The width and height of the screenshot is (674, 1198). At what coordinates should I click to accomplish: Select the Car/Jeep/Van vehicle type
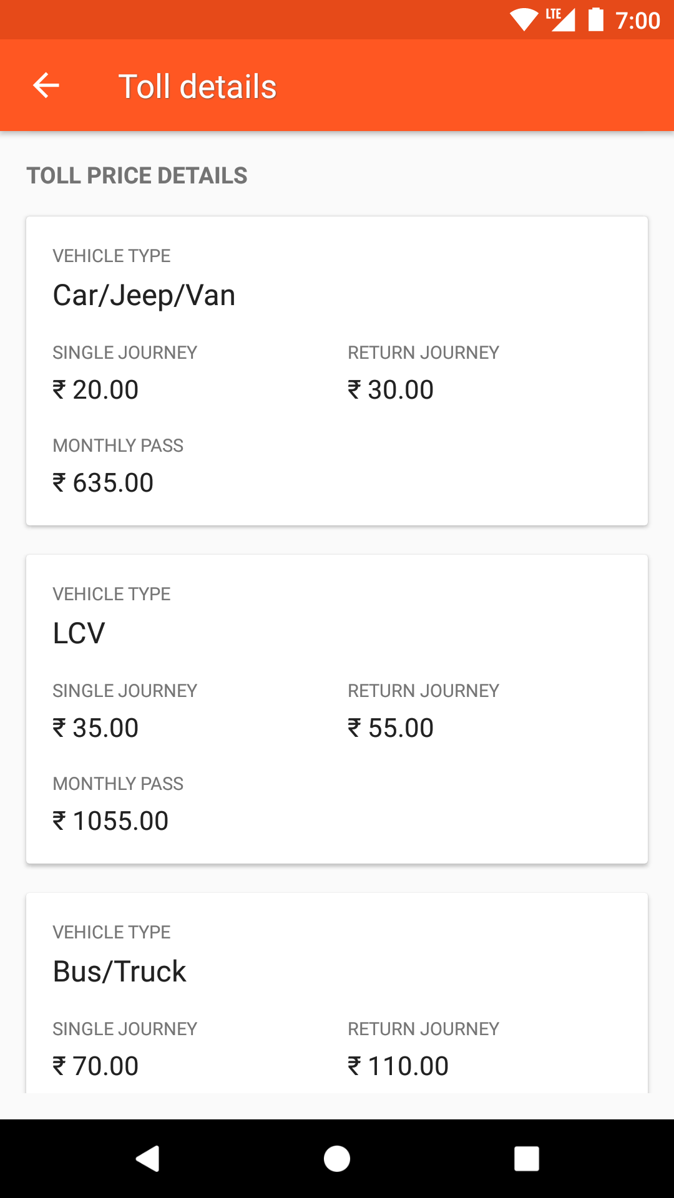click(144, 295)
